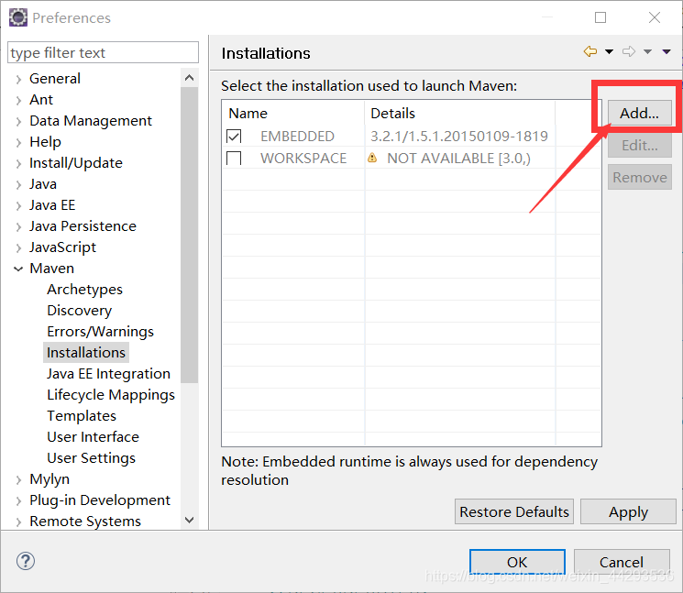Screen dimensions: 683x593
Task: Expand the Data Management node
Action: (18, 122)
